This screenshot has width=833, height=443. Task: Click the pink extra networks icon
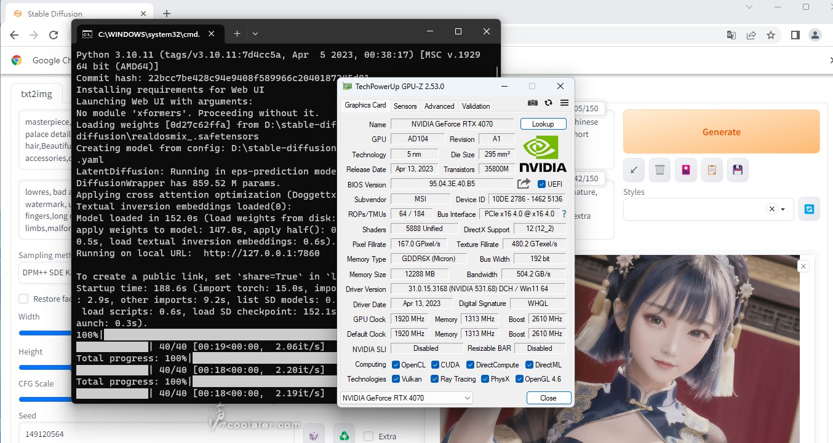(686, 170)
